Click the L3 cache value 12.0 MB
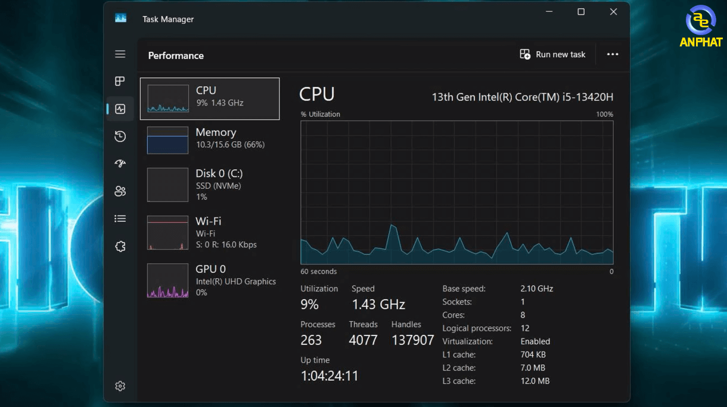 point(535,381)
